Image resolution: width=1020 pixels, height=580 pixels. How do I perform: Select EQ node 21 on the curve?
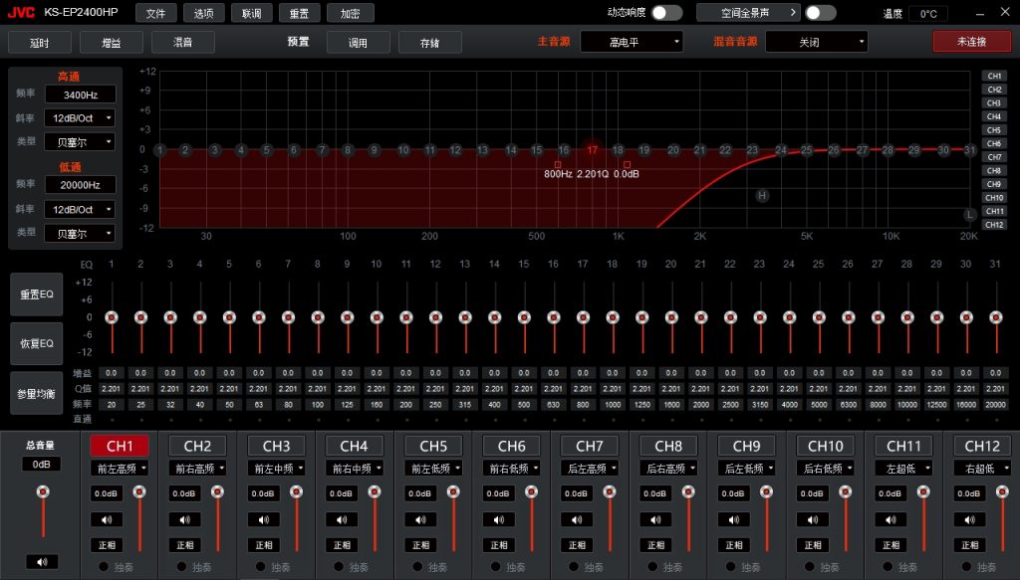point(699,150)
